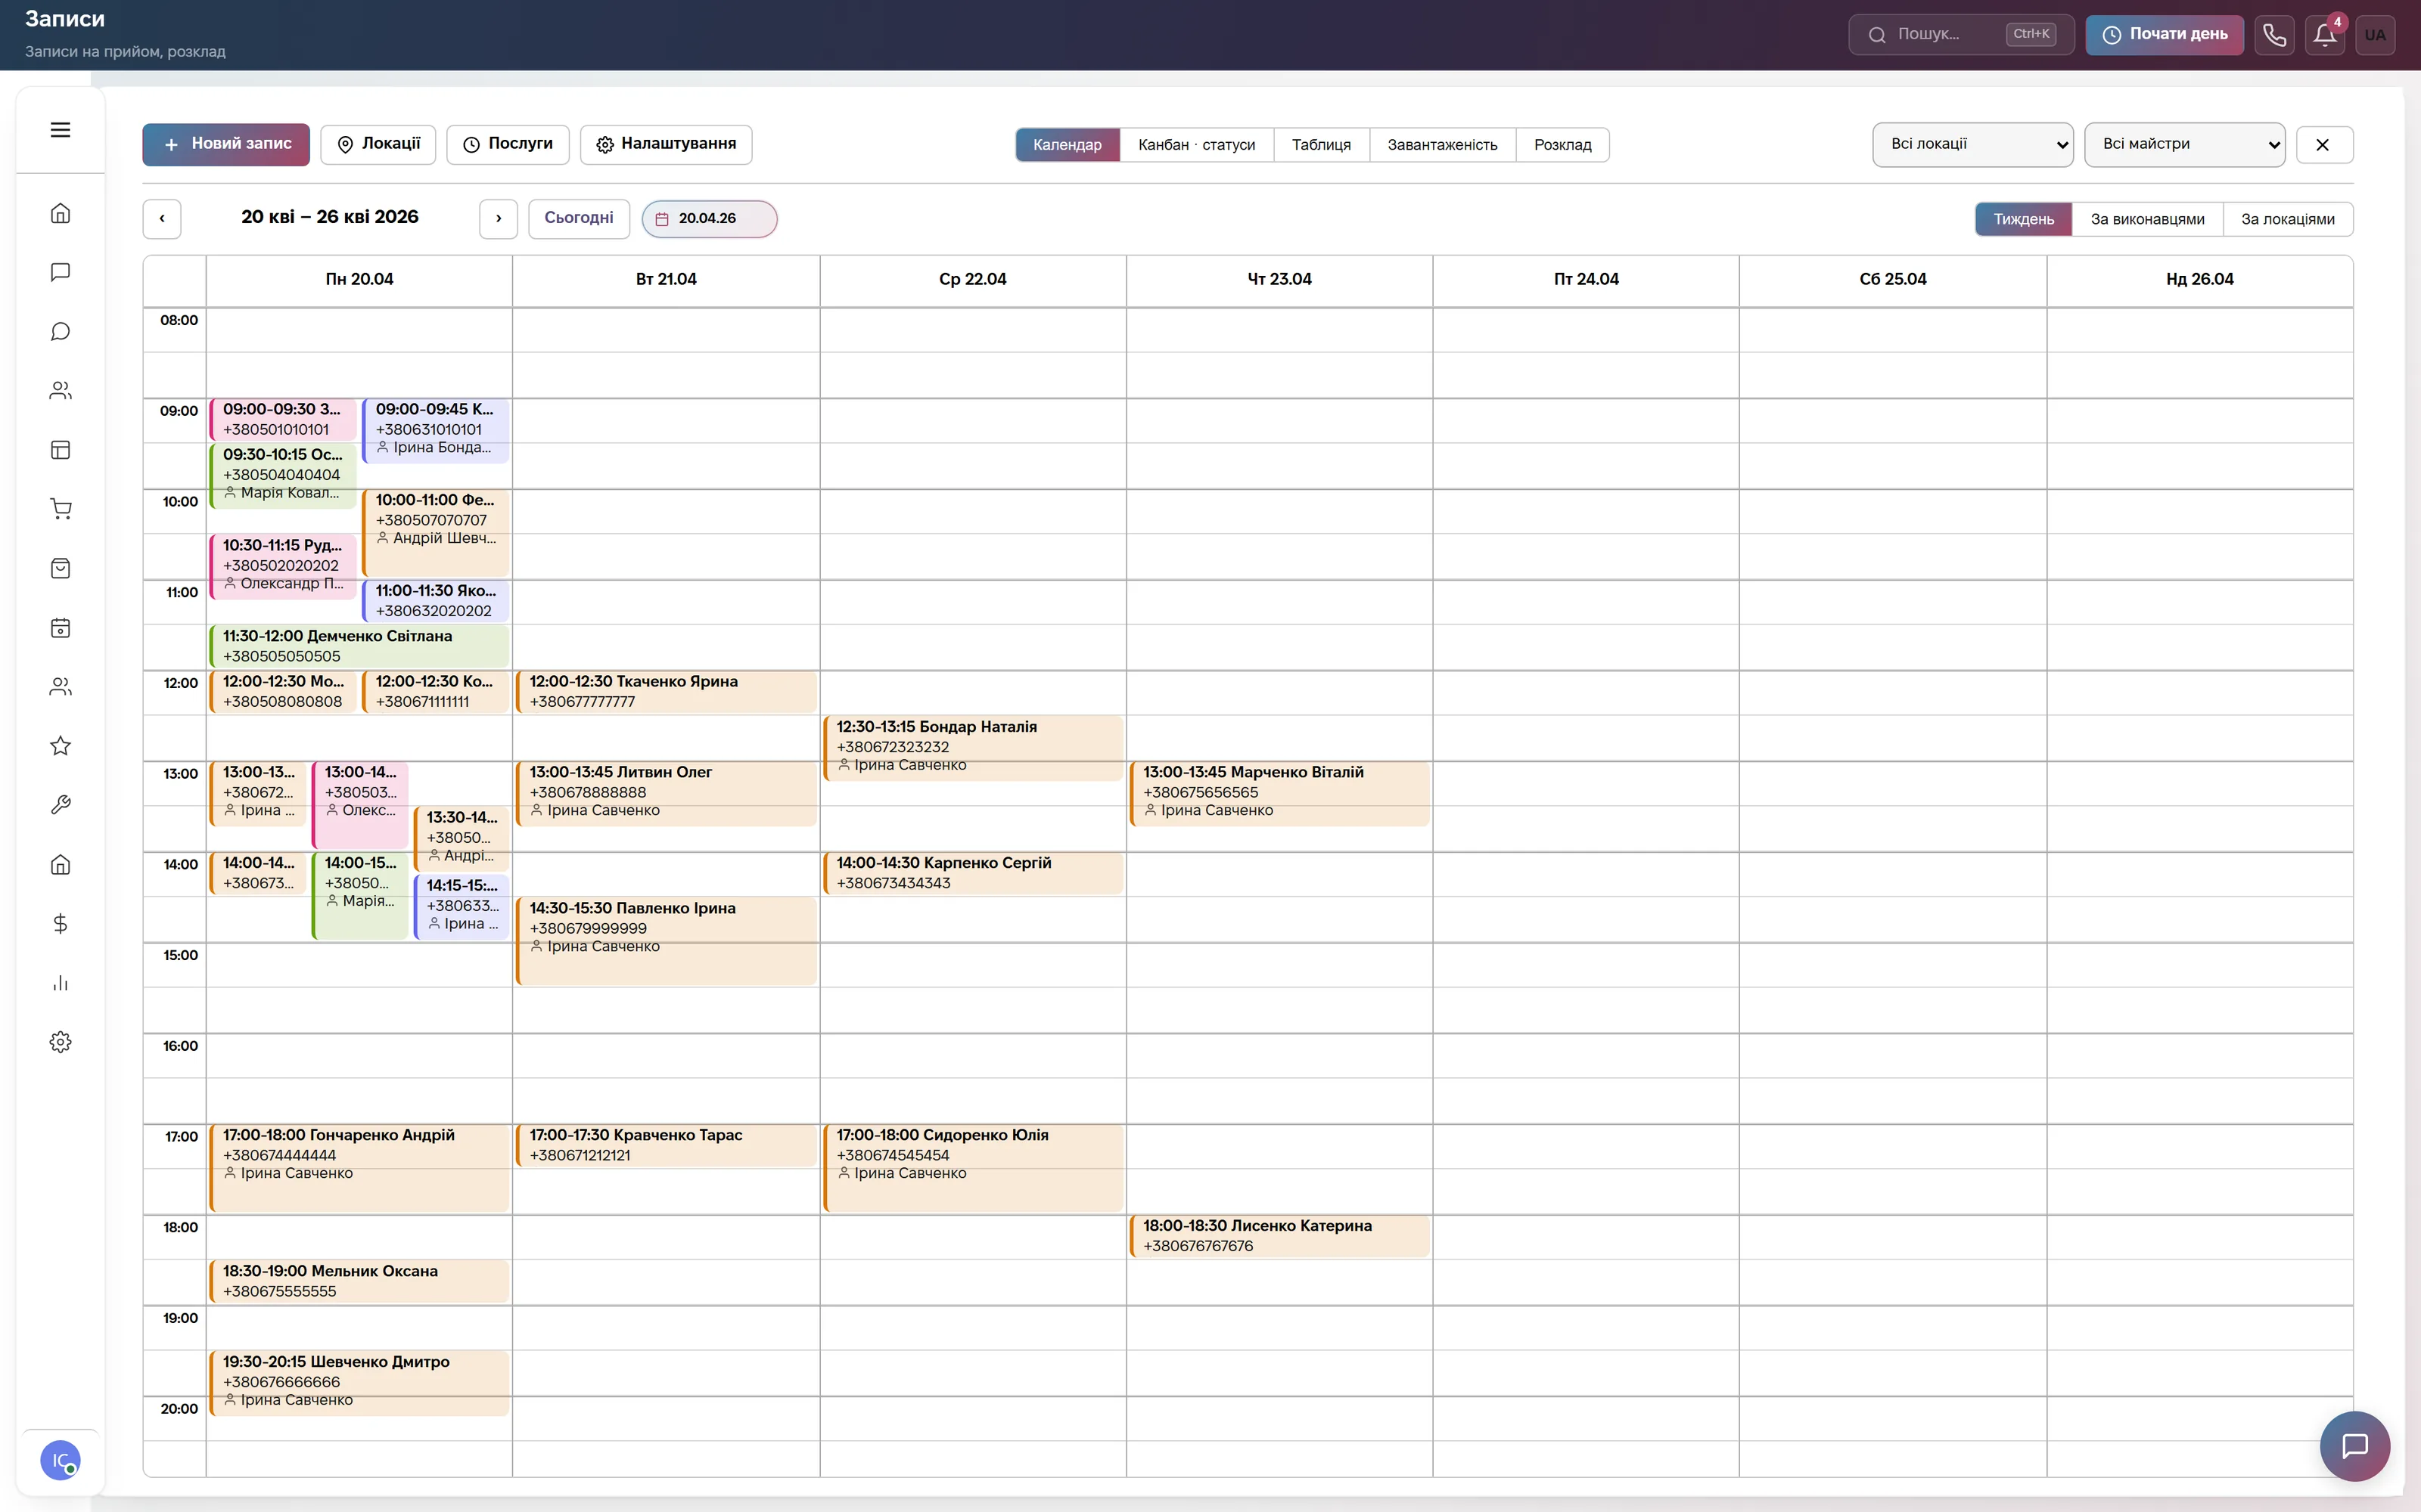Clear filters with the X button
Viewport: 2421px width, 1512px height.
[x=2323, y=145]
